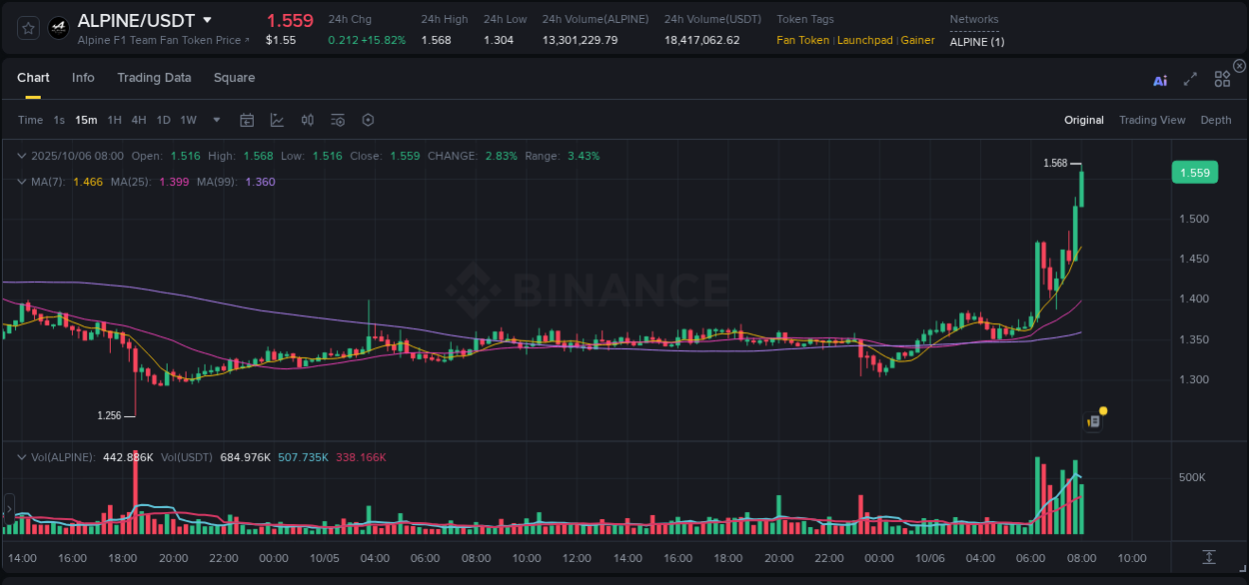
Task: Open the indicators list icon
Action: pyautogui.click(x=337, y=119)
